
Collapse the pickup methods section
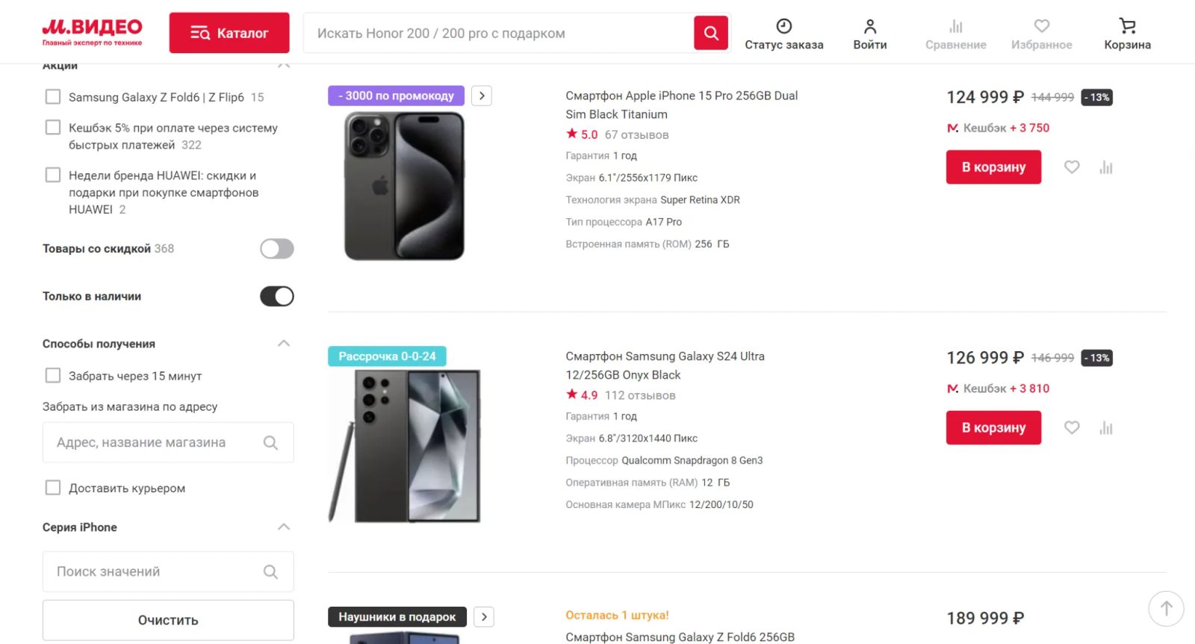pos(284,344)
